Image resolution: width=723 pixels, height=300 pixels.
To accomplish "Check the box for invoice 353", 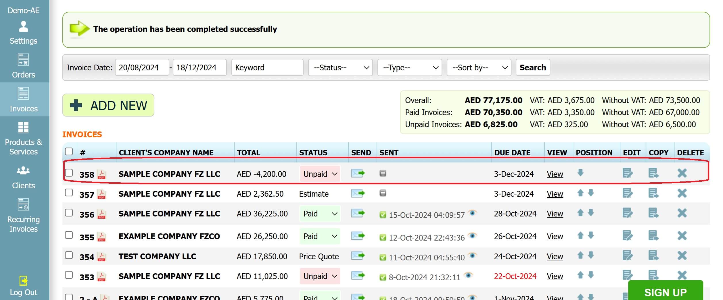I will pyautogui.click(x=69, y=275).
